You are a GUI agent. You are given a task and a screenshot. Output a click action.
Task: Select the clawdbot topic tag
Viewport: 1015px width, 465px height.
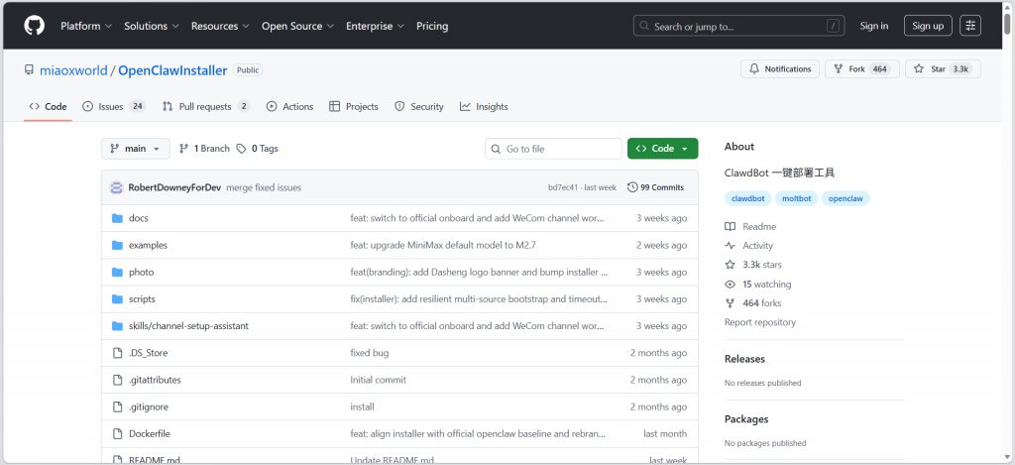coord(748,199)
